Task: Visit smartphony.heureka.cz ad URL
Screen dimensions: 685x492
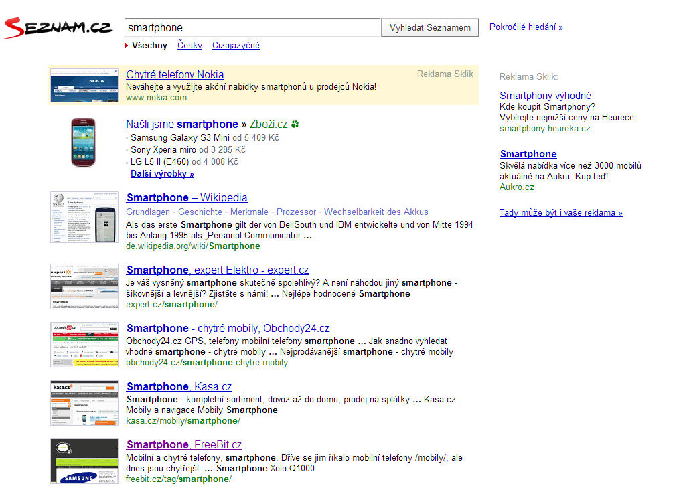Action: pyautogui.click(x=545, y=129)
